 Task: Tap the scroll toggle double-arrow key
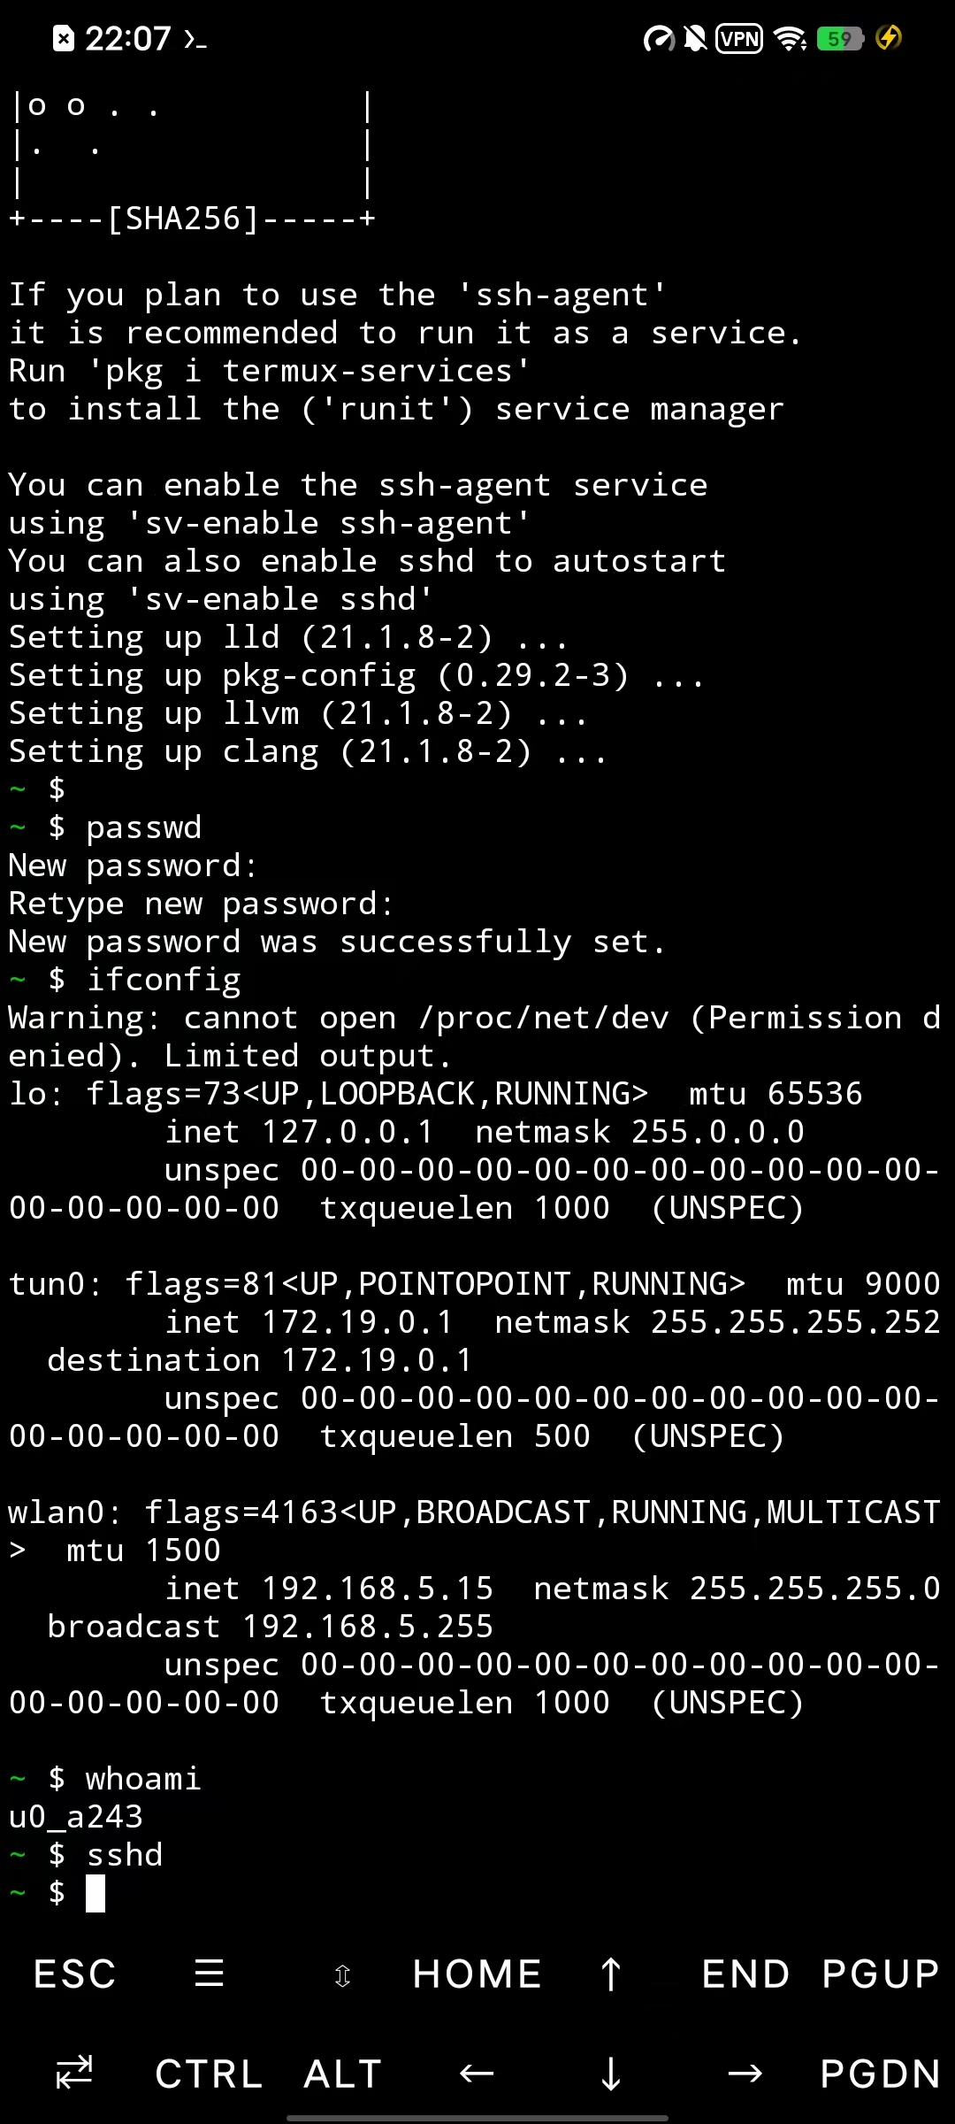coord(343,1975)
